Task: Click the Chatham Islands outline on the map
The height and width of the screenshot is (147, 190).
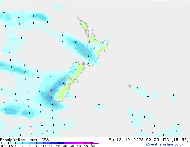Action: coord(130,86)
